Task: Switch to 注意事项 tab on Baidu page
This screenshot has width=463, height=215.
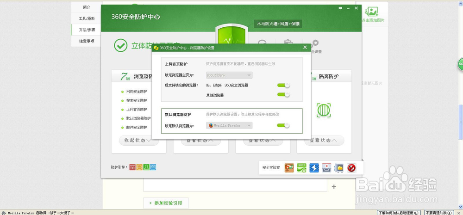Action: click(x=87, y=41)
